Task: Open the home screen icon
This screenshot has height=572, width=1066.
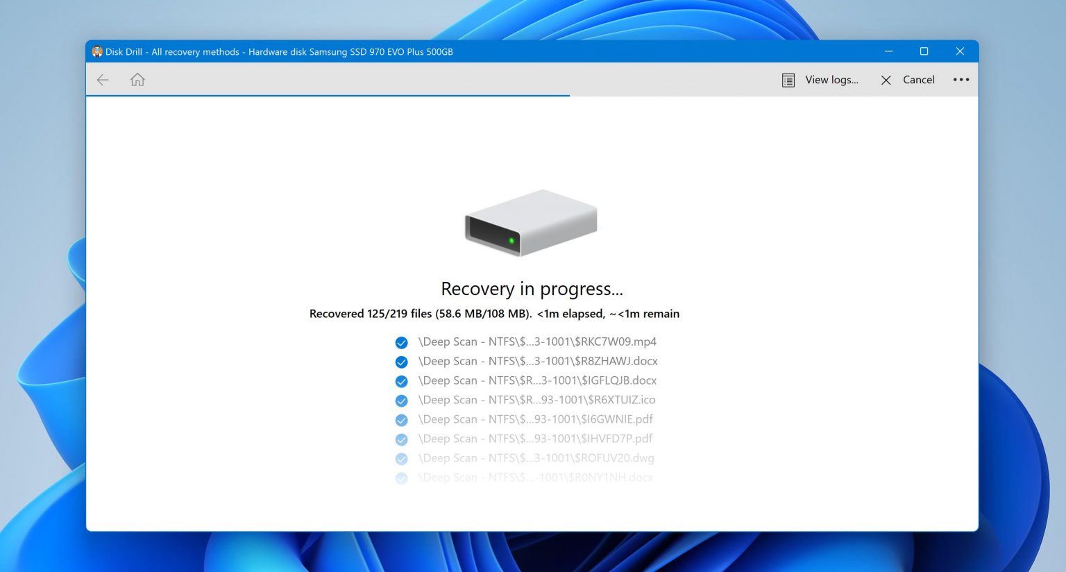Action: [x=137, y=79]
